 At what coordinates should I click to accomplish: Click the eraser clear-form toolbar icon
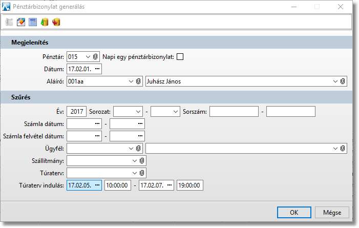(x=21, y=22)
